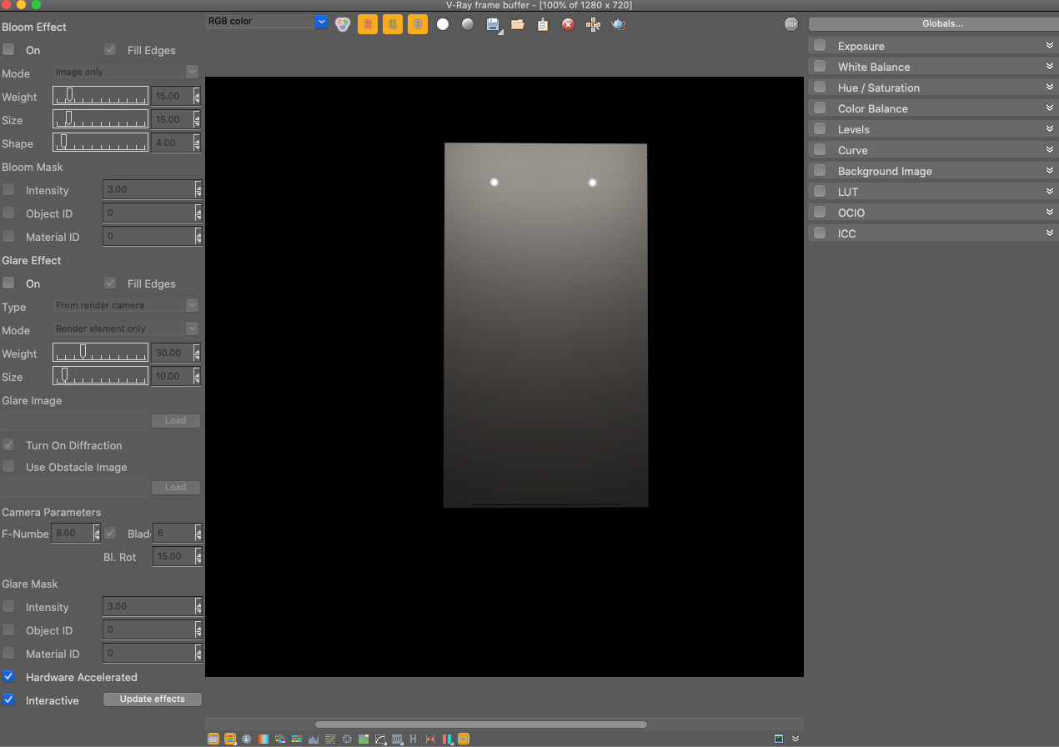Expand the ICC rollout chevron

tap(1050, 233)
